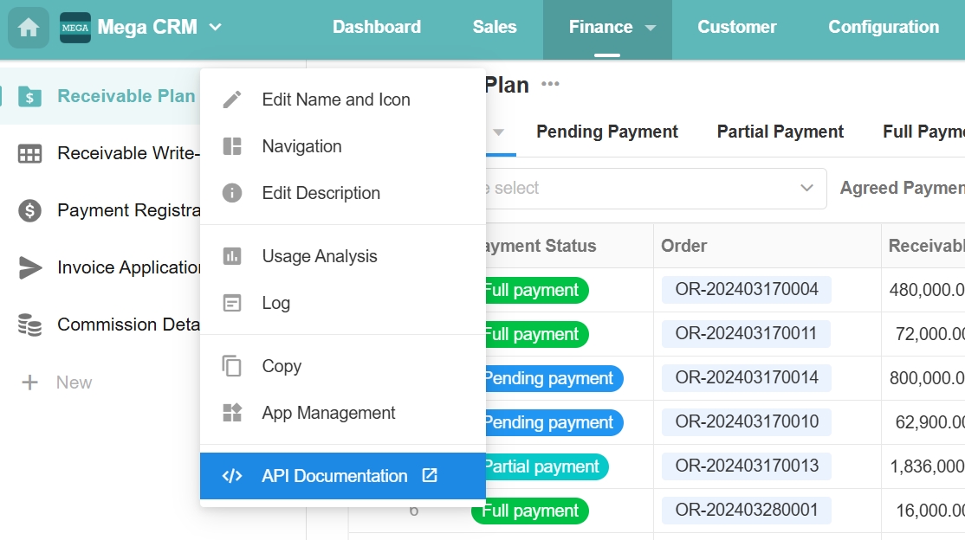
Task: Click the info icon for Edit Description
Action: [x=232, y=193]
